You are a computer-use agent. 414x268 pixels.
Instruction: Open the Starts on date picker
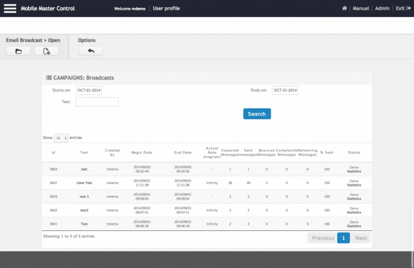click(89, 90)
